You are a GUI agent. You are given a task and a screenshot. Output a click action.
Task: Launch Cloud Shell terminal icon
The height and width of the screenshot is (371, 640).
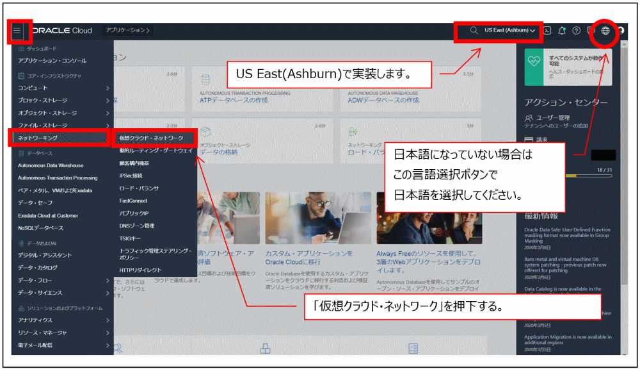(547, 31)
